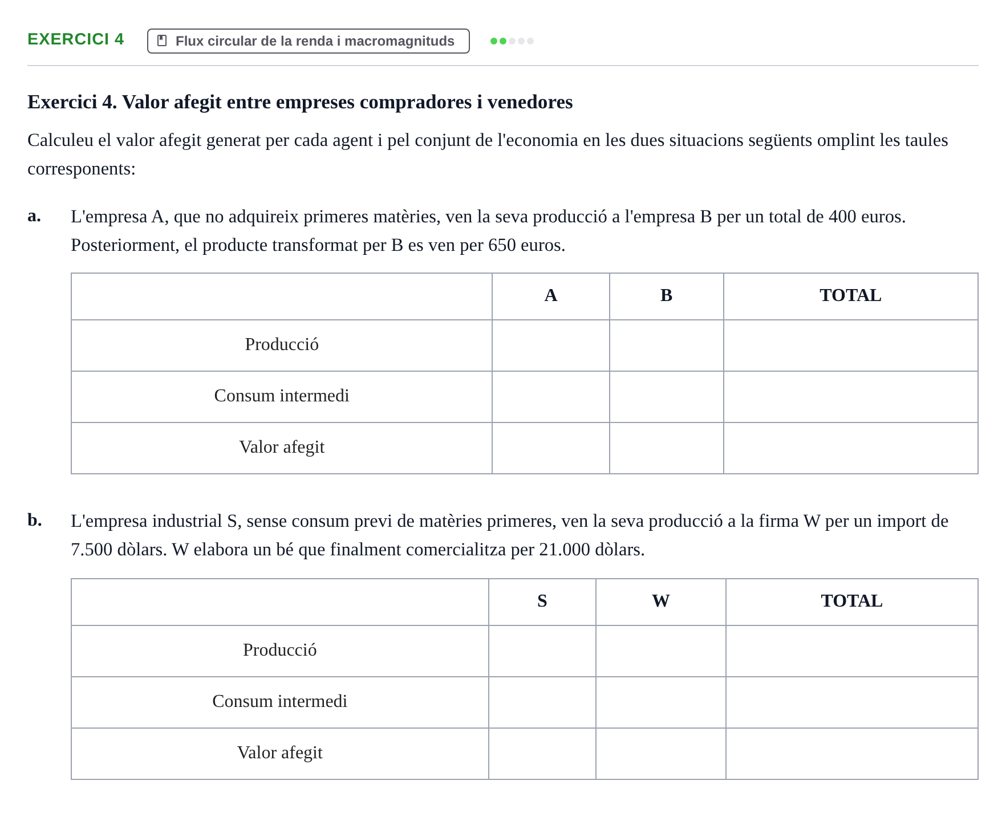This screenshot has height=821, width=1006.
Task: Click the Consum intermedi cell for firm W
Action: pyautogui.click(x=661, y=702)
